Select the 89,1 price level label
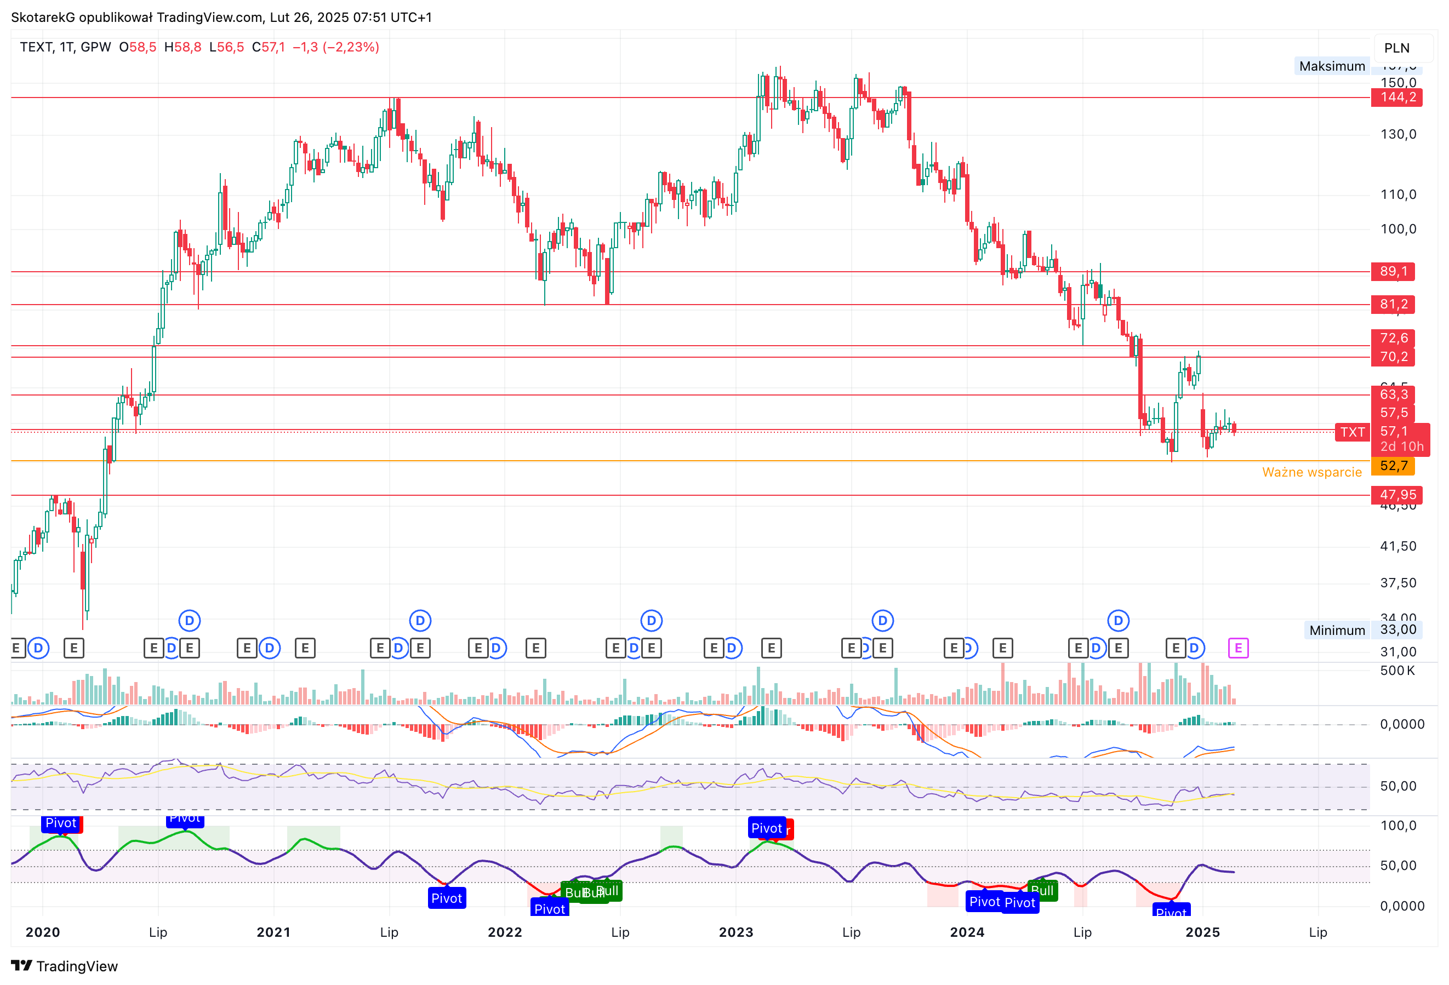This screenshot has height=985, width=1449. [1393, 271]
